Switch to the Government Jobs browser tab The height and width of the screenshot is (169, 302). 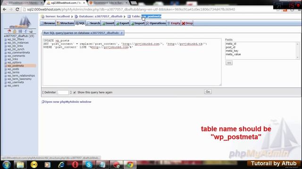coord(109,3)
